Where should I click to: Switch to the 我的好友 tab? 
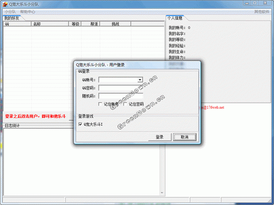pos(12,18)
